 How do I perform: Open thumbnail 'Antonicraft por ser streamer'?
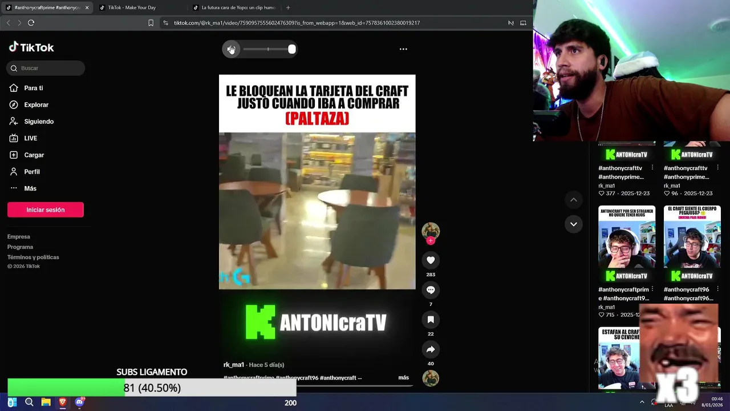[627, 244]
